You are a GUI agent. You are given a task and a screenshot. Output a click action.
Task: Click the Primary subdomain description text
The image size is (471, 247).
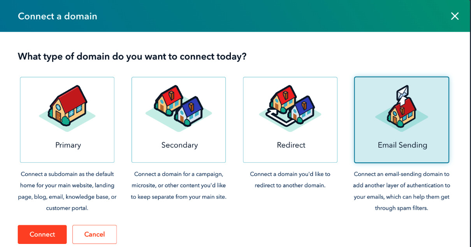(67, 191)
